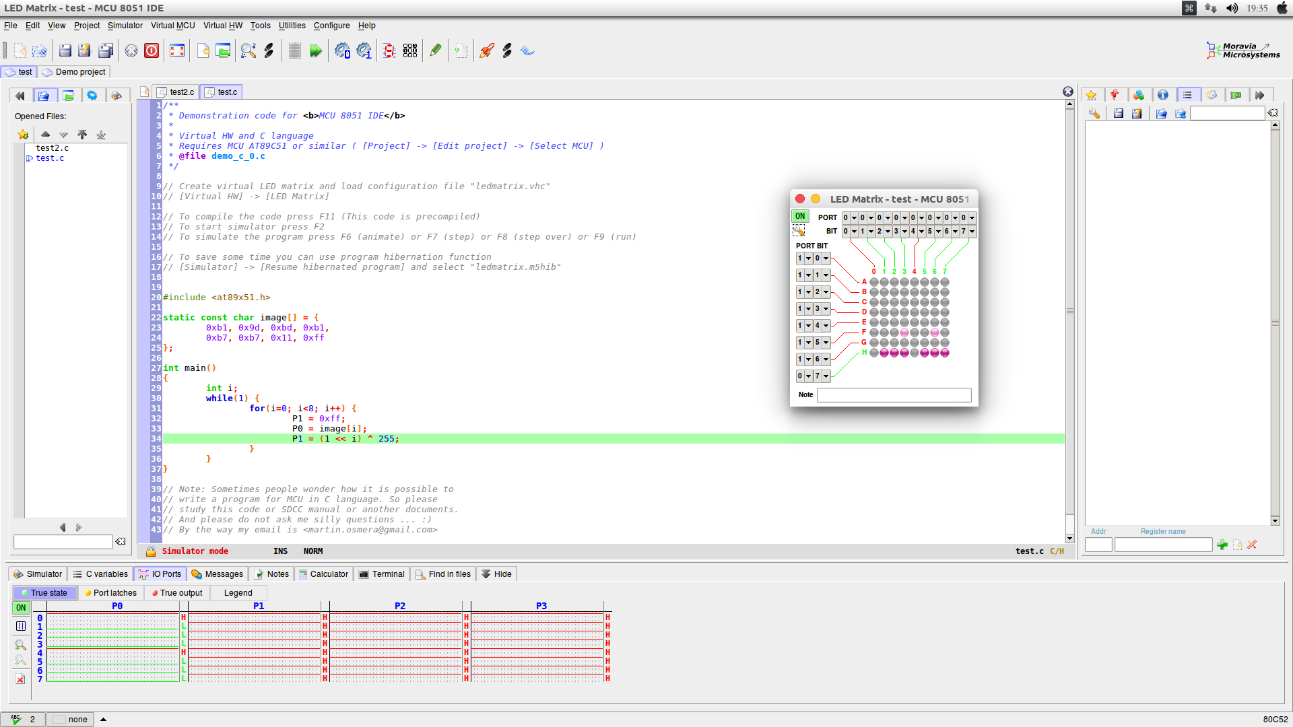Image resolution: width=1293 pixels, height=727 pixels.
Task: Open the seven-segment LED display icon
Action: click(389, 50)
